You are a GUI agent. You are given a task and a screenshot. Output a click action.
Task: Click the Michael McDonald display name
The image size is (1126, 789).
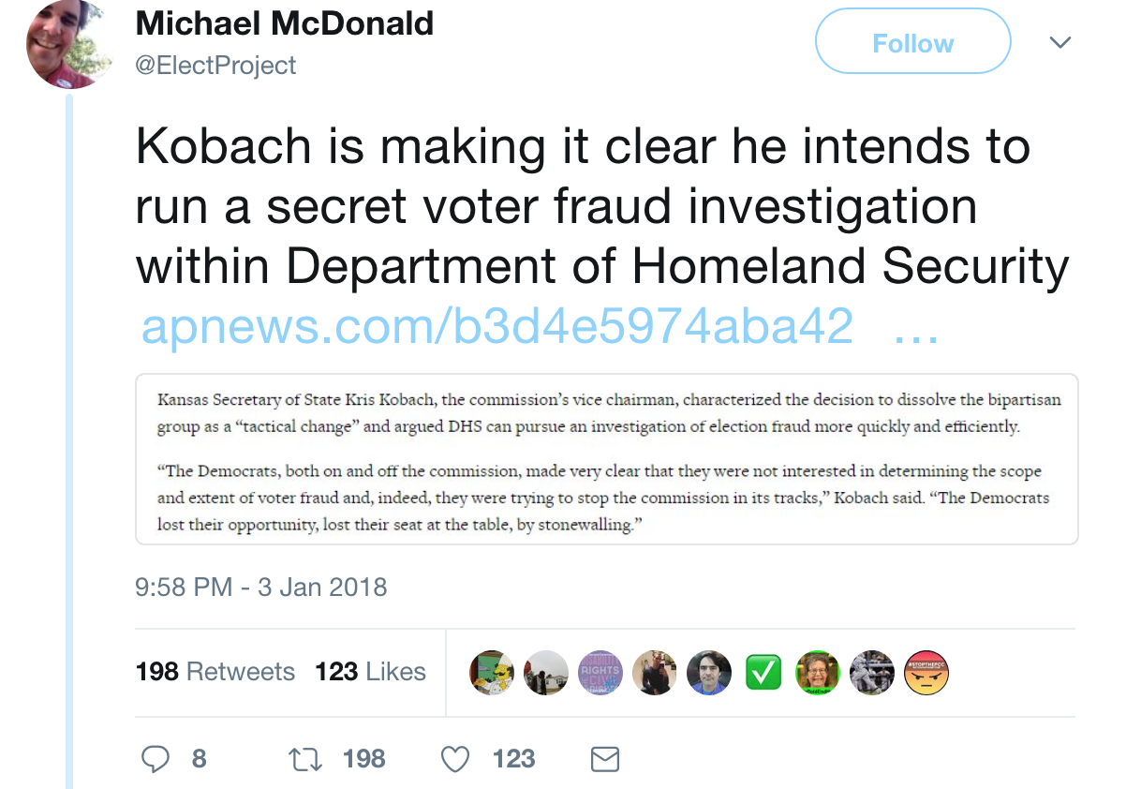[x=285, y=23]
